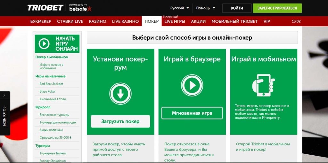This screenshot has width=328, height=163.
Task: Open the Blaze Poker link
Action: coord(47,92)
